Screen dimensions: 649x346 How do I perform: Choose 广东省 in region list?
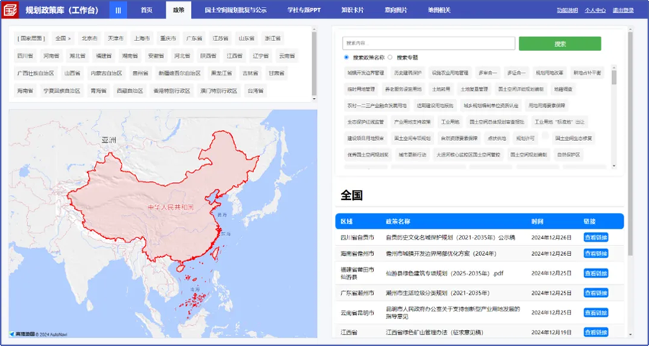194,38
